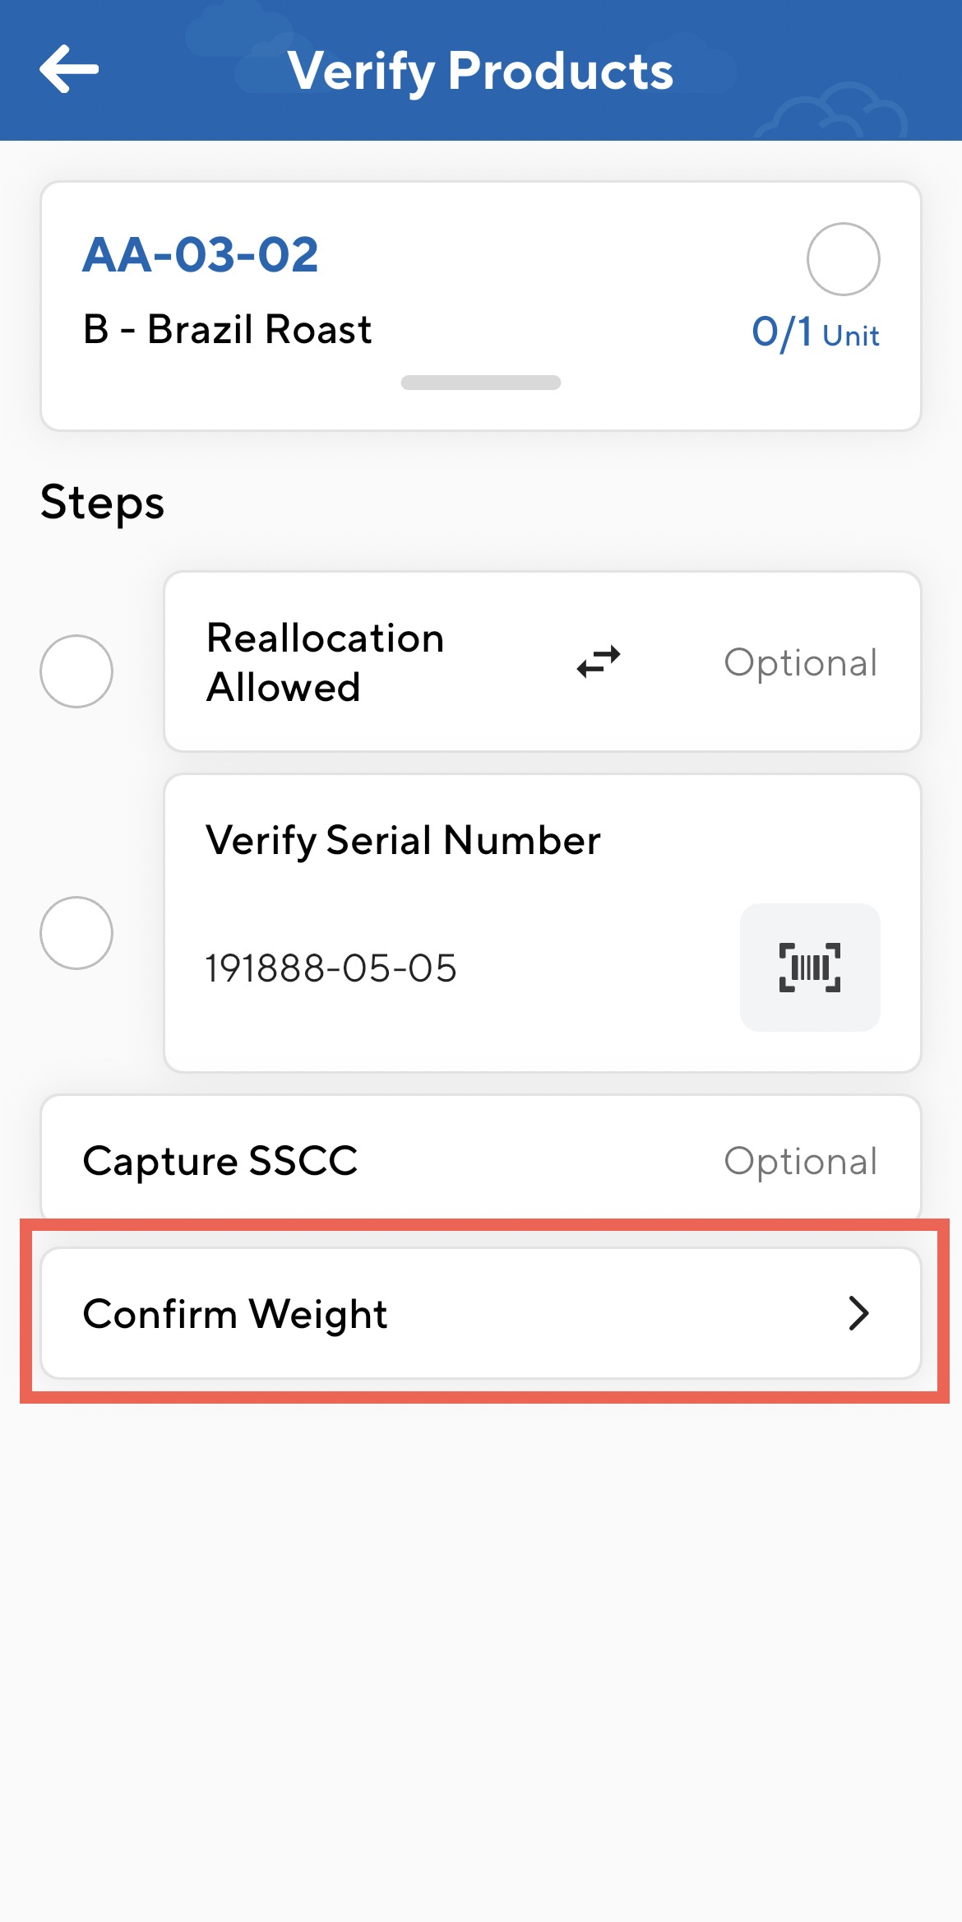Select the Verify Products header title
962x1922 pixels.
481,70
